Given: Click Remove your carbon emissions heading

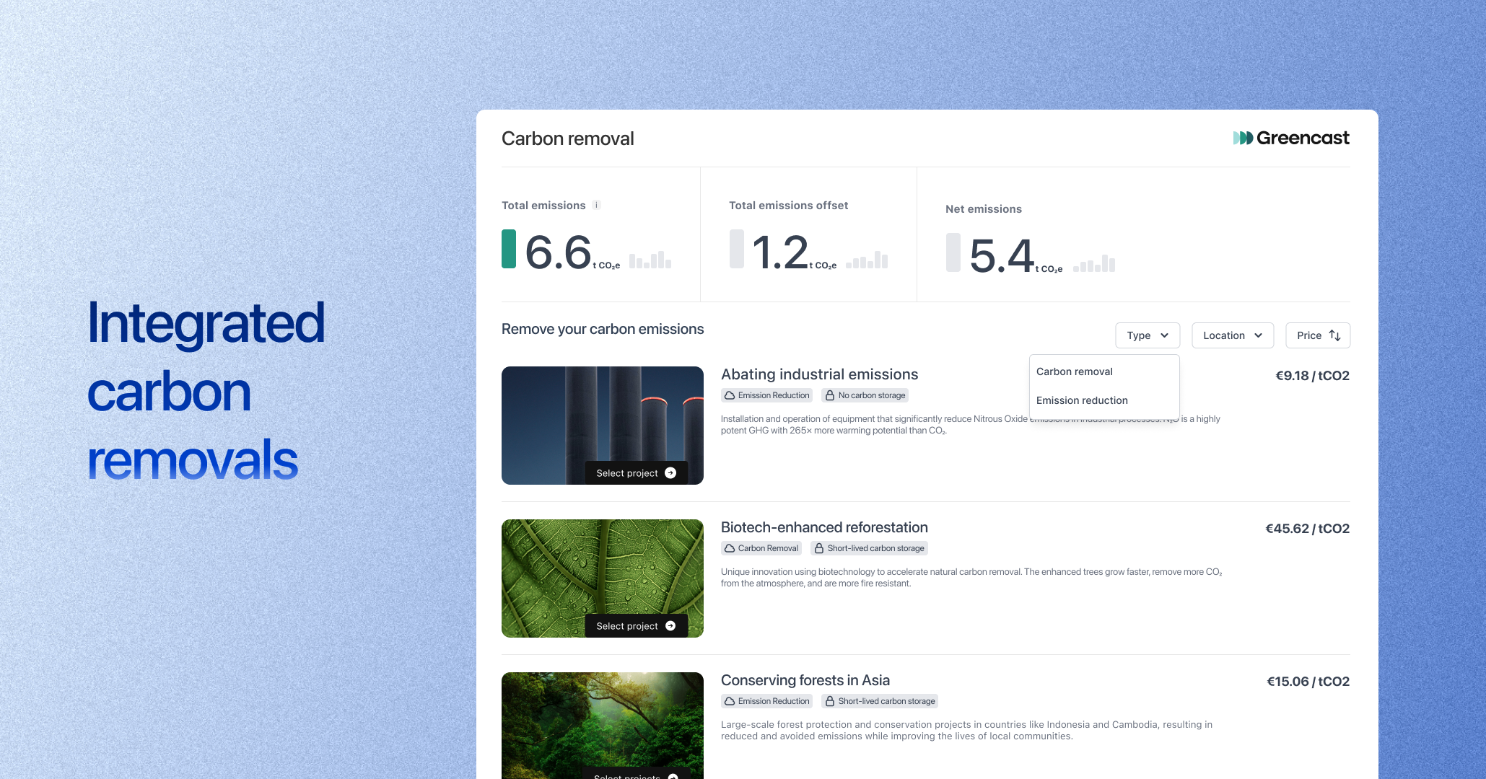Looking at the screenshot, I should click(603, 329).
